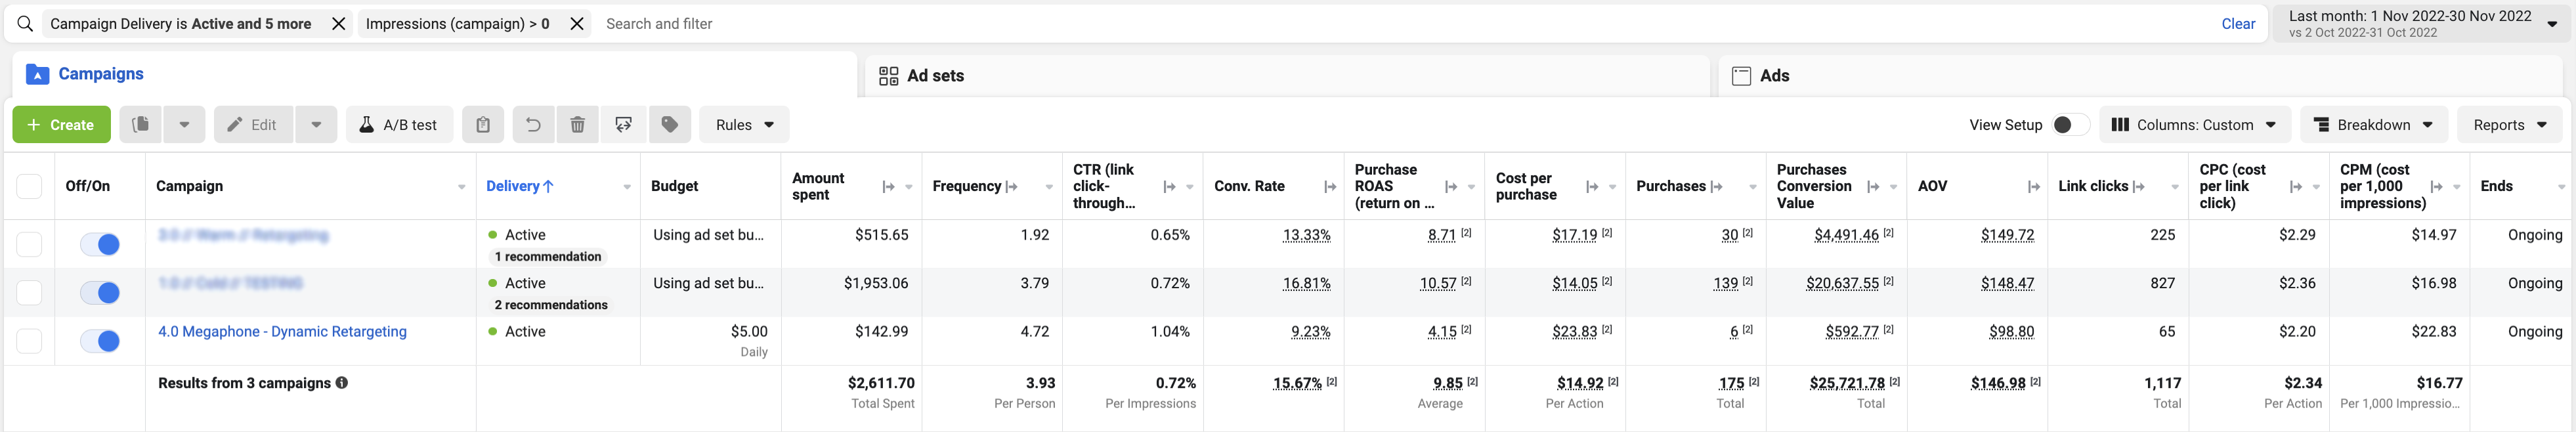Open the date range selector dropdown
2576x432 pixels.
click(x=2422, y=24)
